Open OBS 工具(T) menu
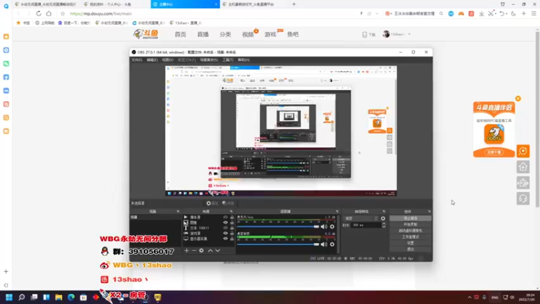540x304 pixels. [x=227, y=60]
